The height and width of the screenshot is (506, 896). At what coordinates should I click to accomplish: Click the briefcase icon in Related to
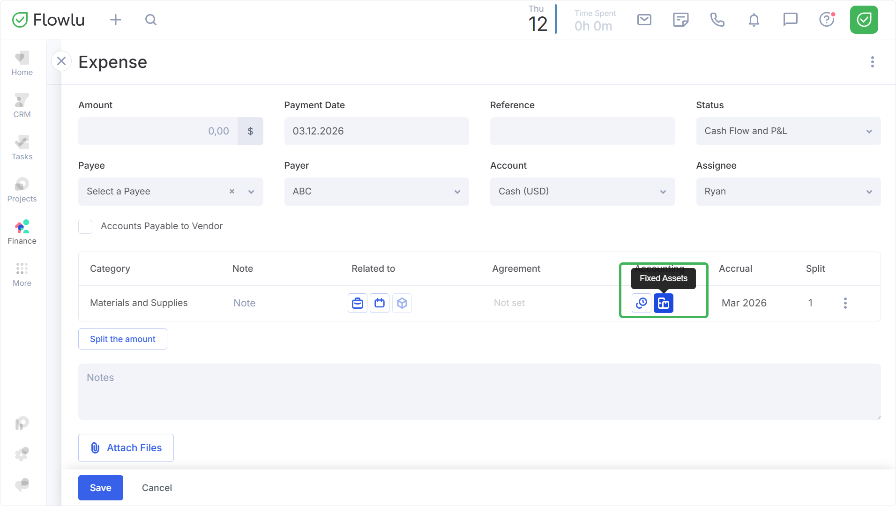pyautogui.click(x=357, y=303)
